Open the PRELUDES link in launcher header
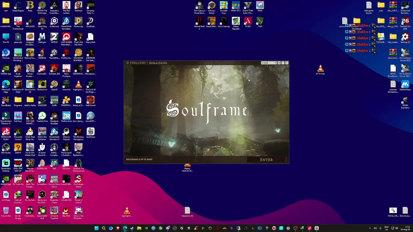Screen dimensions: 413x232 tap(138, 63)
